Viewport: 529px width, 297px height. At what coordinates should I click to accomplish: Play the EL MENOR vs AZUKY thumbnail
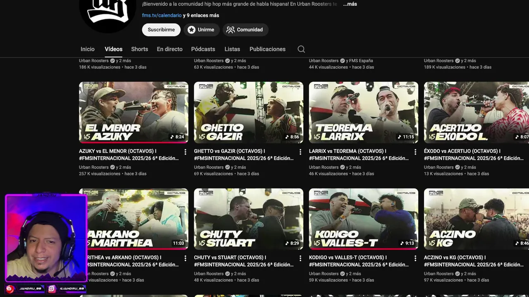(133, 112)
